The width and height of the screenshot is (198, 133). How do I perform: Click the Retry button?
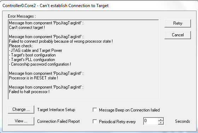(177, 23)
